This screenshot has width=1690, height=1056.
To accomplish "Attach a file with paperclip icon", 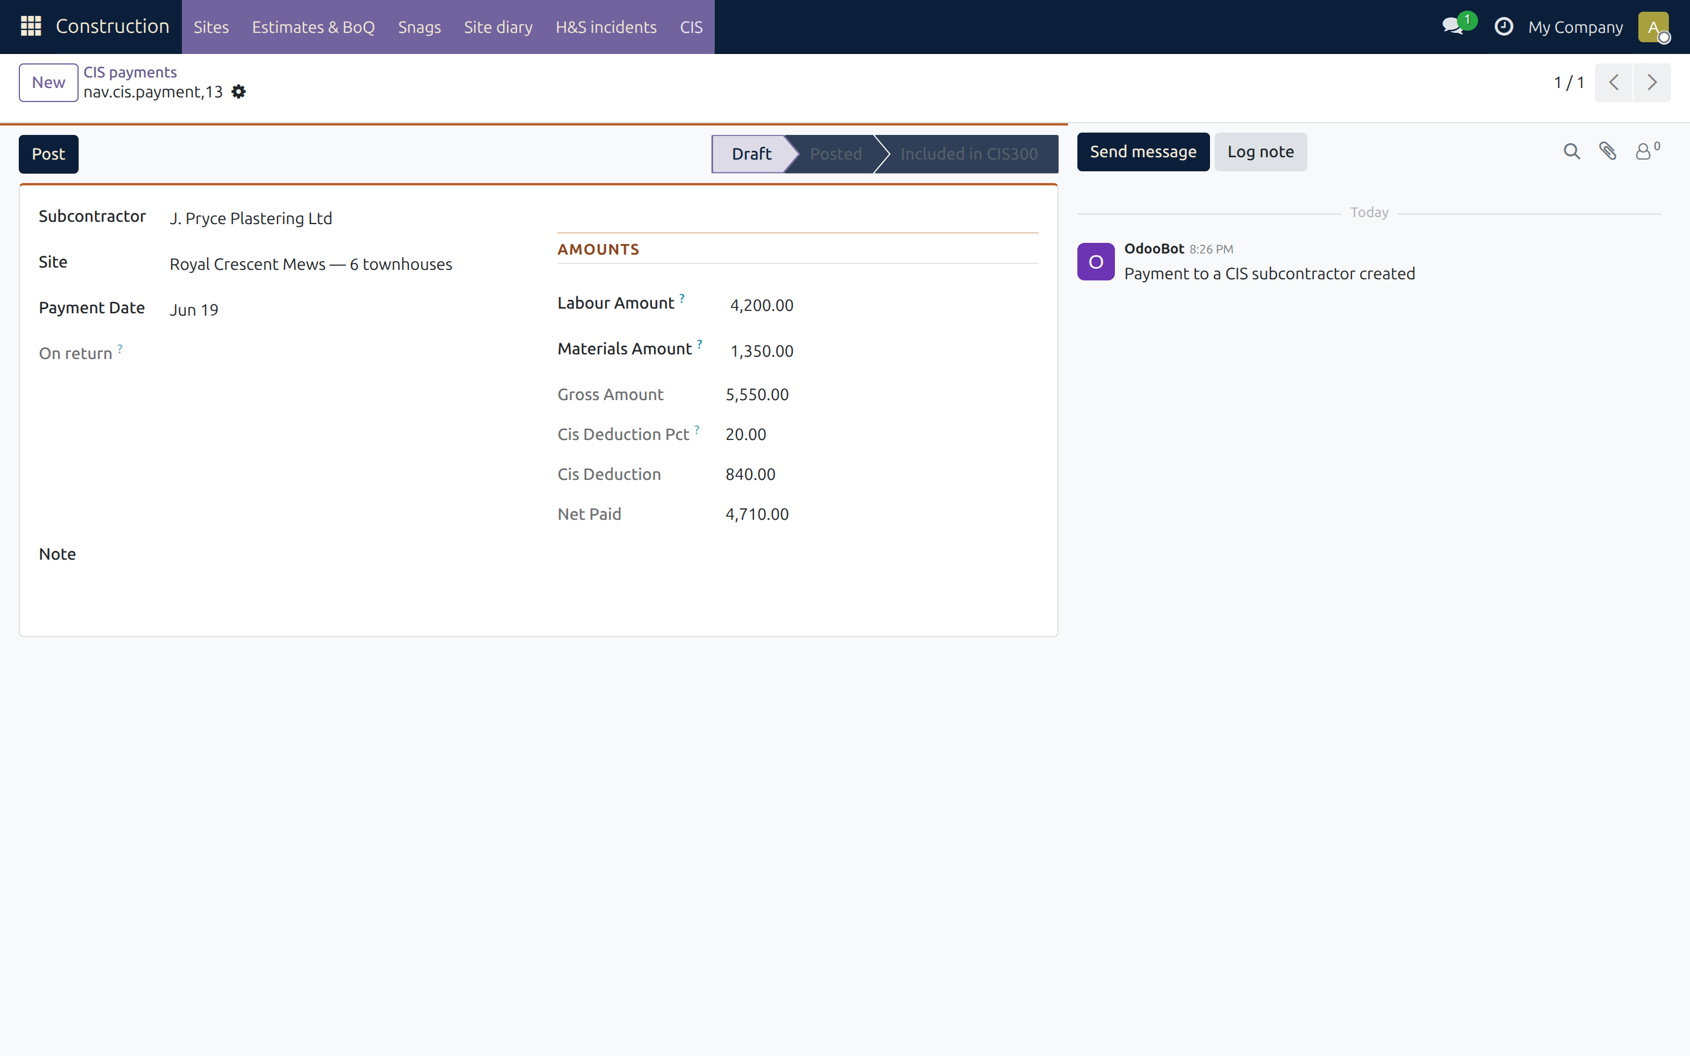I will (x=1608, y=151).
